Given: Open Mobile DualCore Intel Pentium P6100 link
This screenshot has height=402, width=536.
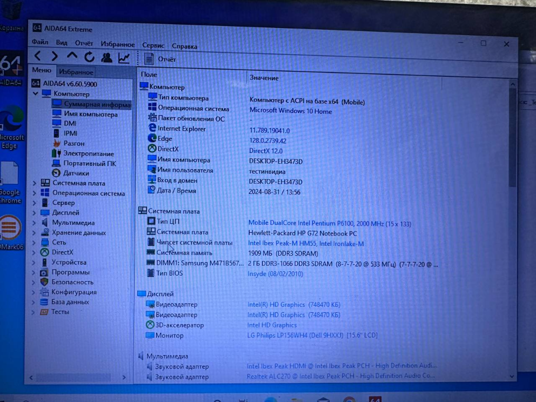Looking at the screenshot, I should click(x=330, y=224).
